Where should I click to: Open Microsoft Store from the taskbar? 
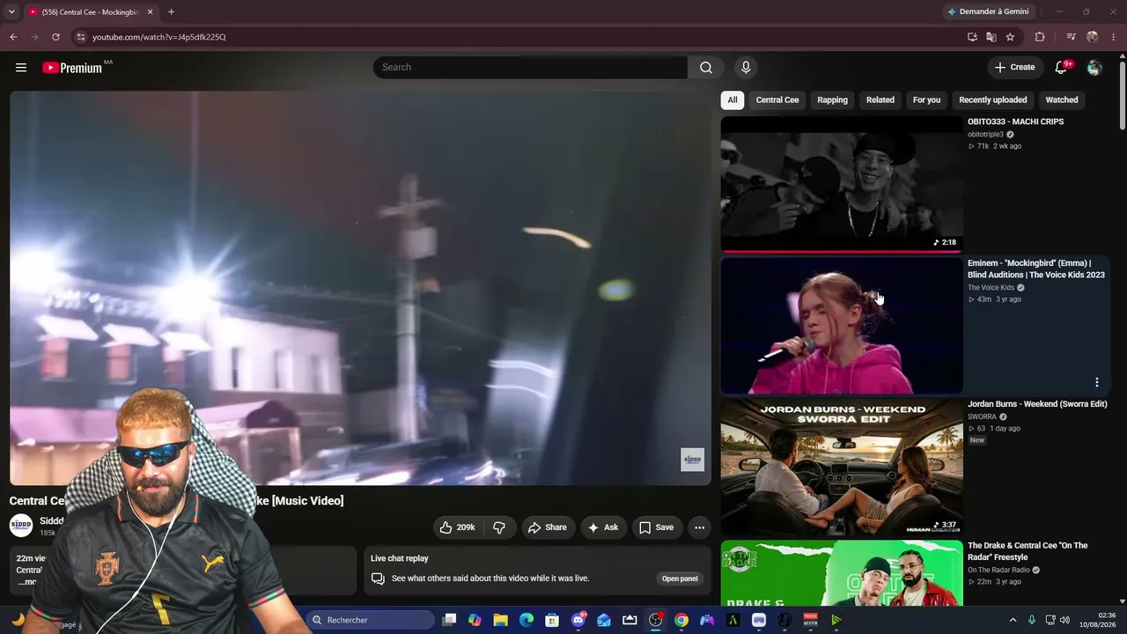(552, 620)
